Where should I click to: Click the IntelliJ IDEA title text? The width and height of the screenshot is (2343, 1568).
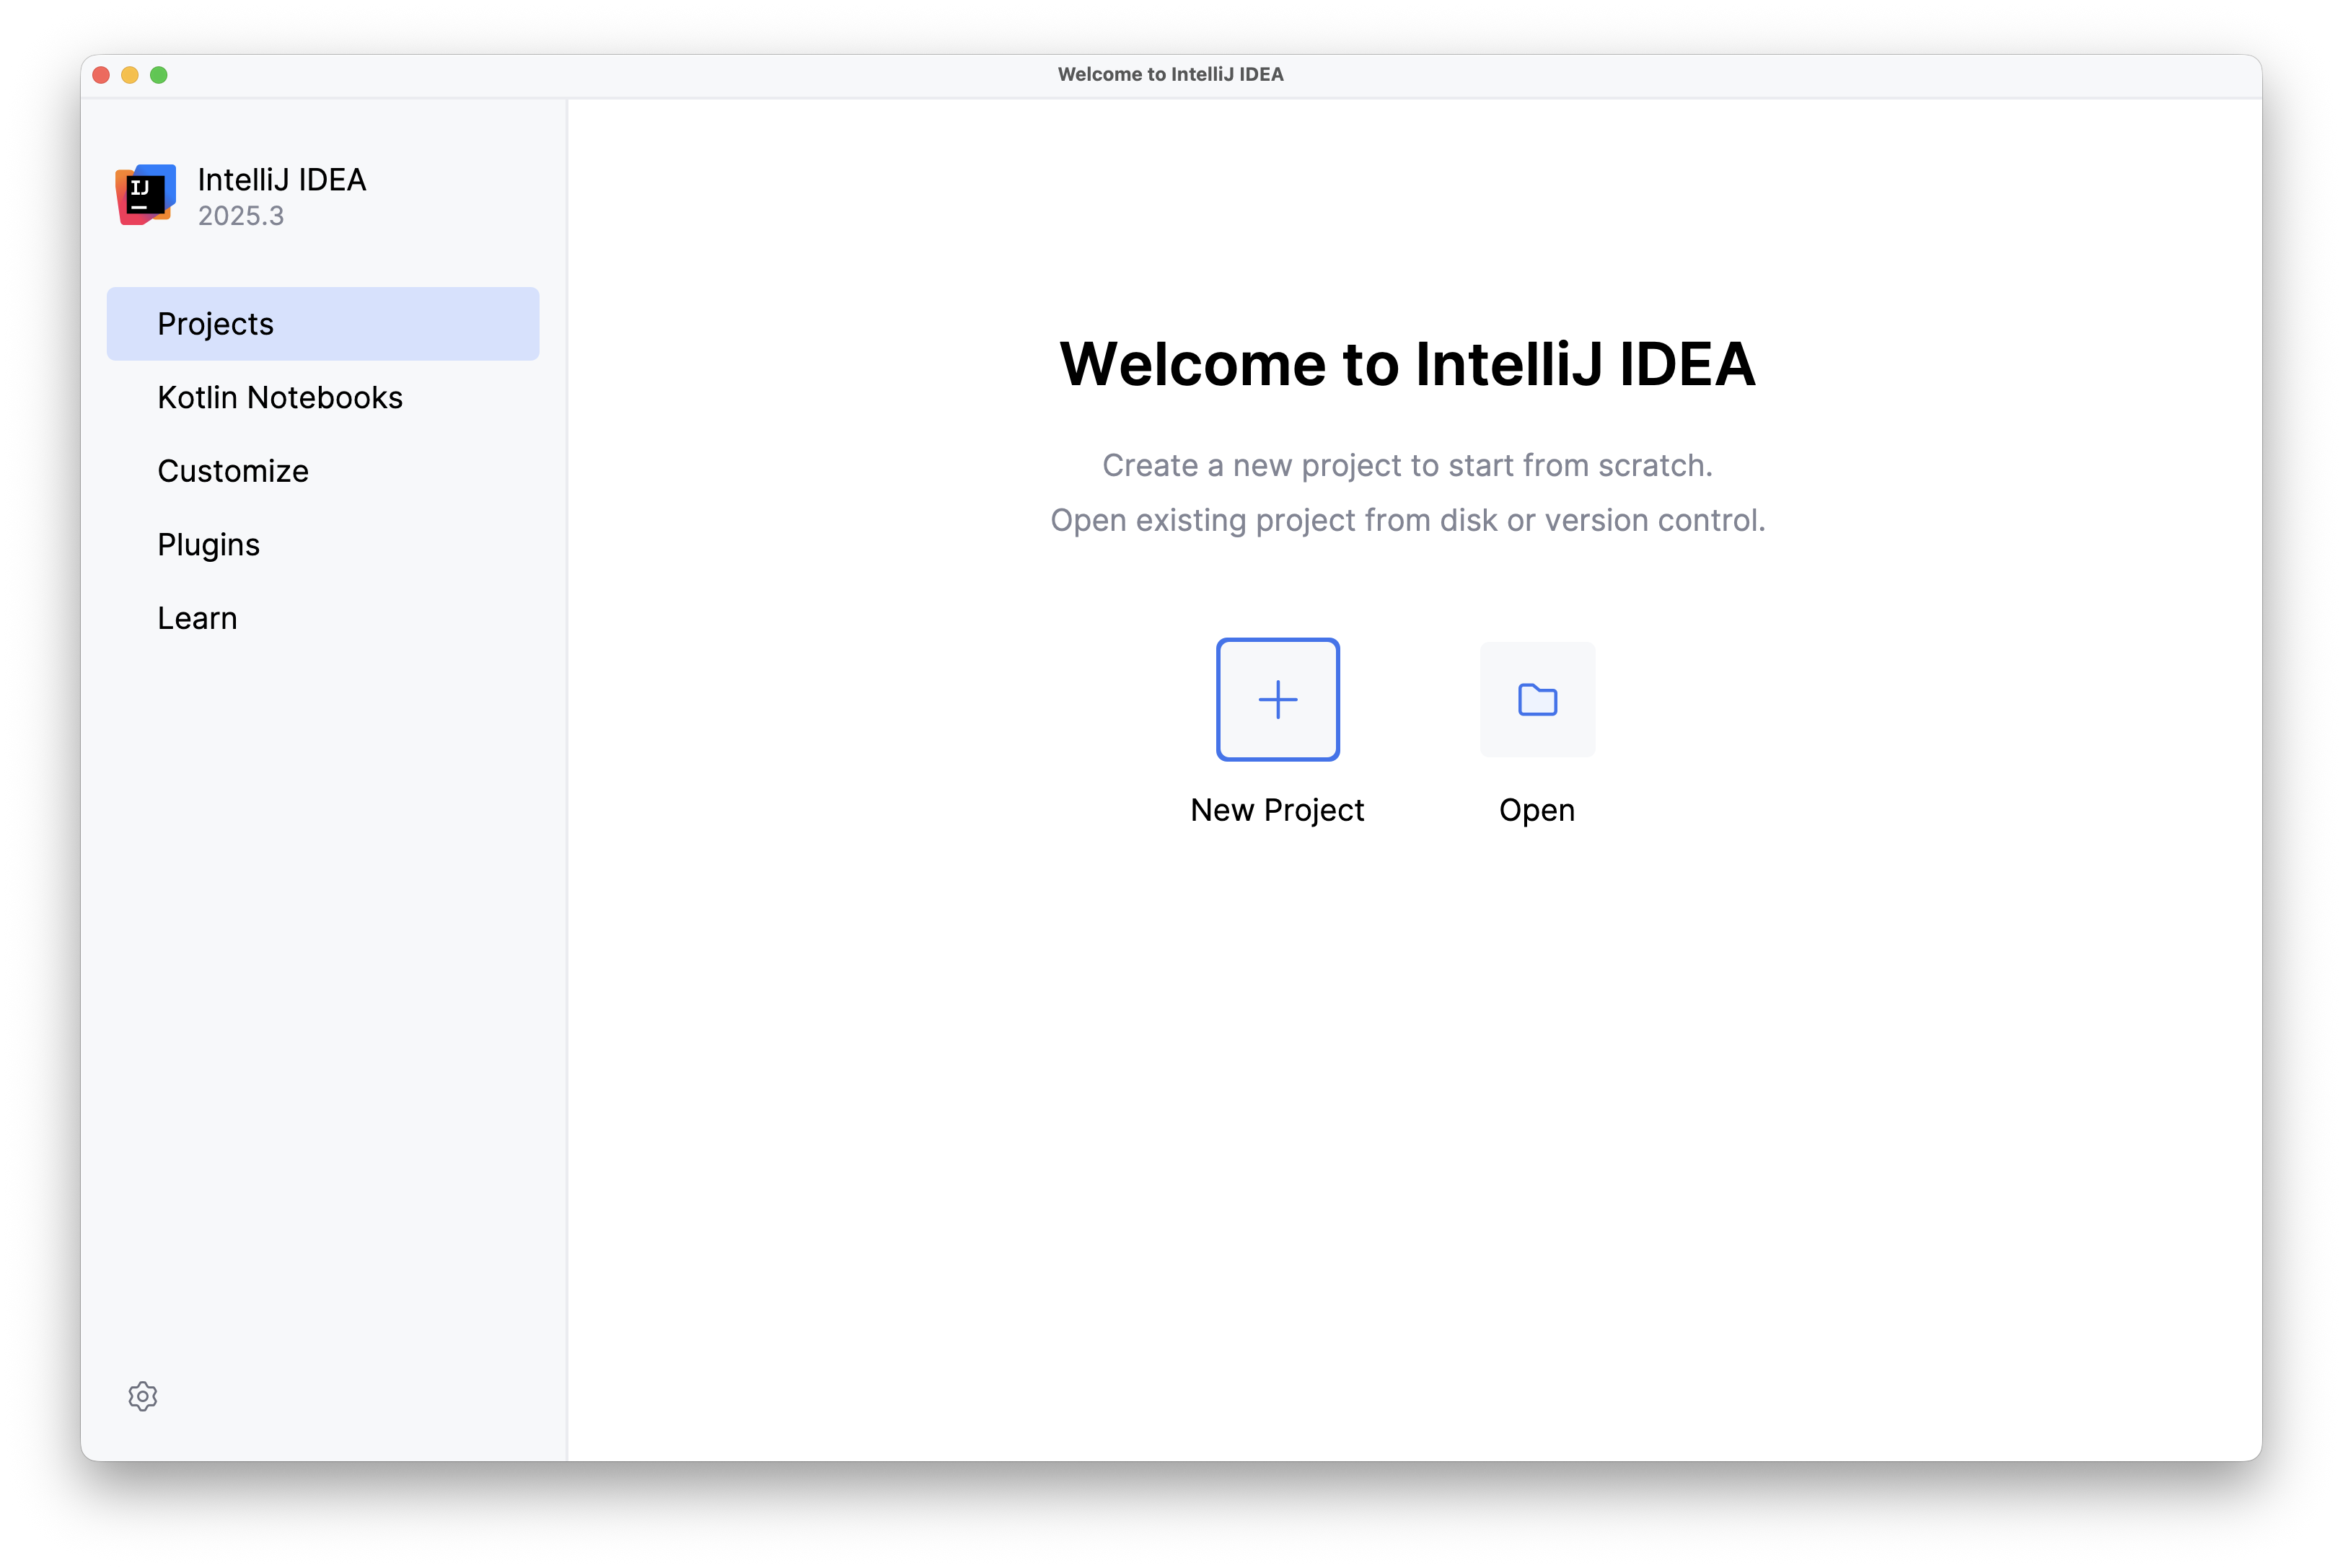pos(282,181)
